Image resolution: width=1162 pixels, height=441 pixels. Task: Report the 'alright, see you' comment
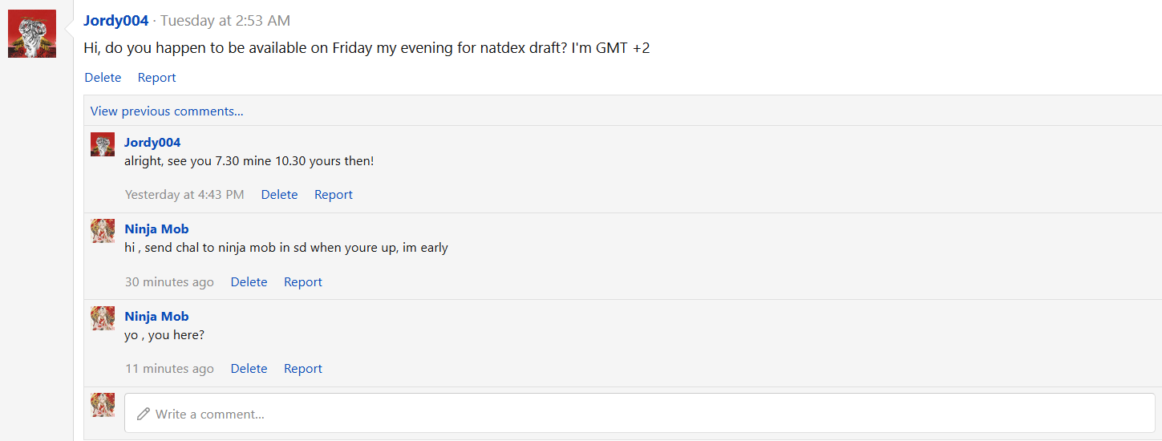334,195
